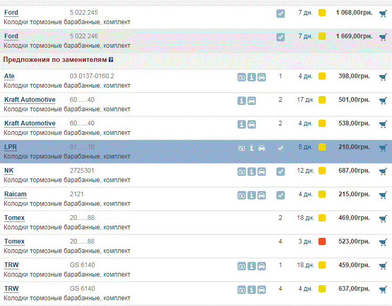Click checkmark box in NK row
392x306 pixels.
click(281, 172)
